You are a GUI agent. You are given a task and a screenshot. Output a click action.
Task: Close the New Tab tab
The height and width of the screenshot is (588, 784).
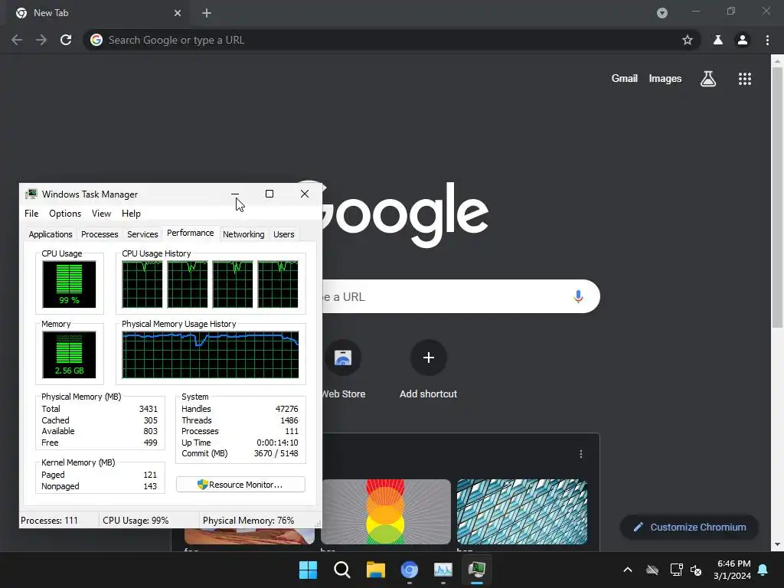point(178,13)
